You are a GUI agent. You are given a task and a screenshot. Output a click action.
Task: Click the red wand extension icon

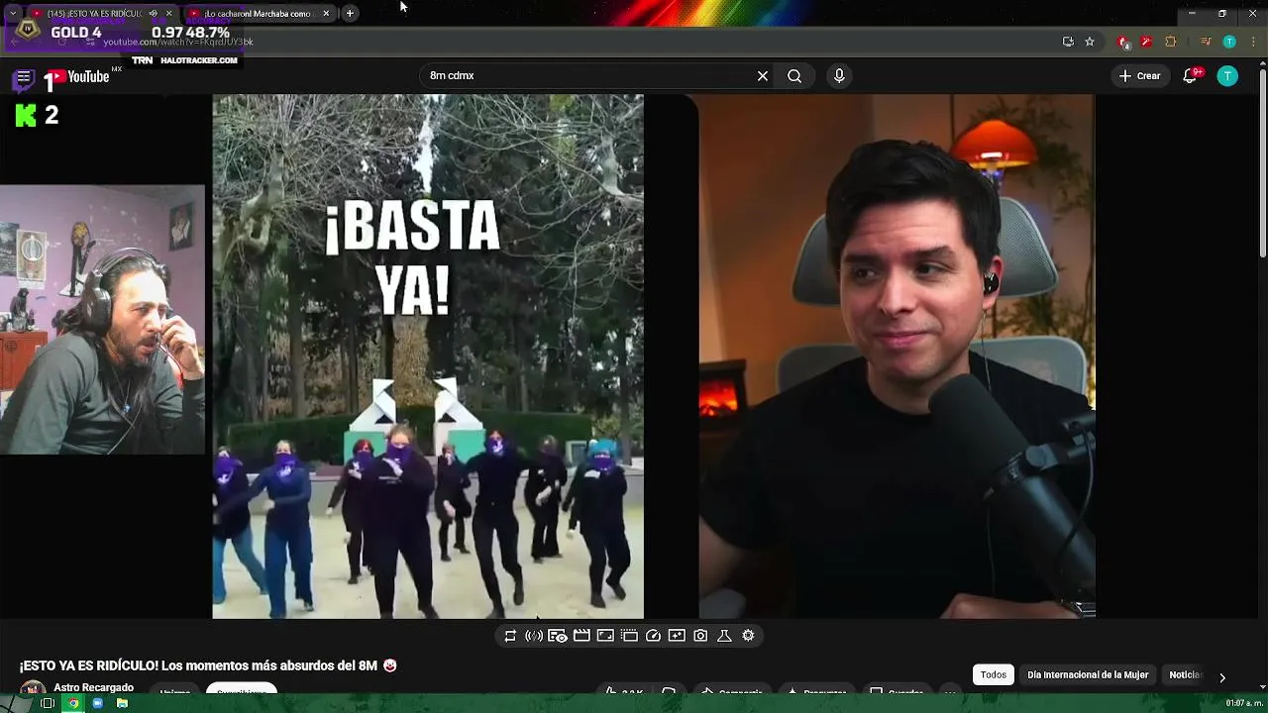(x=1146, y=42)
